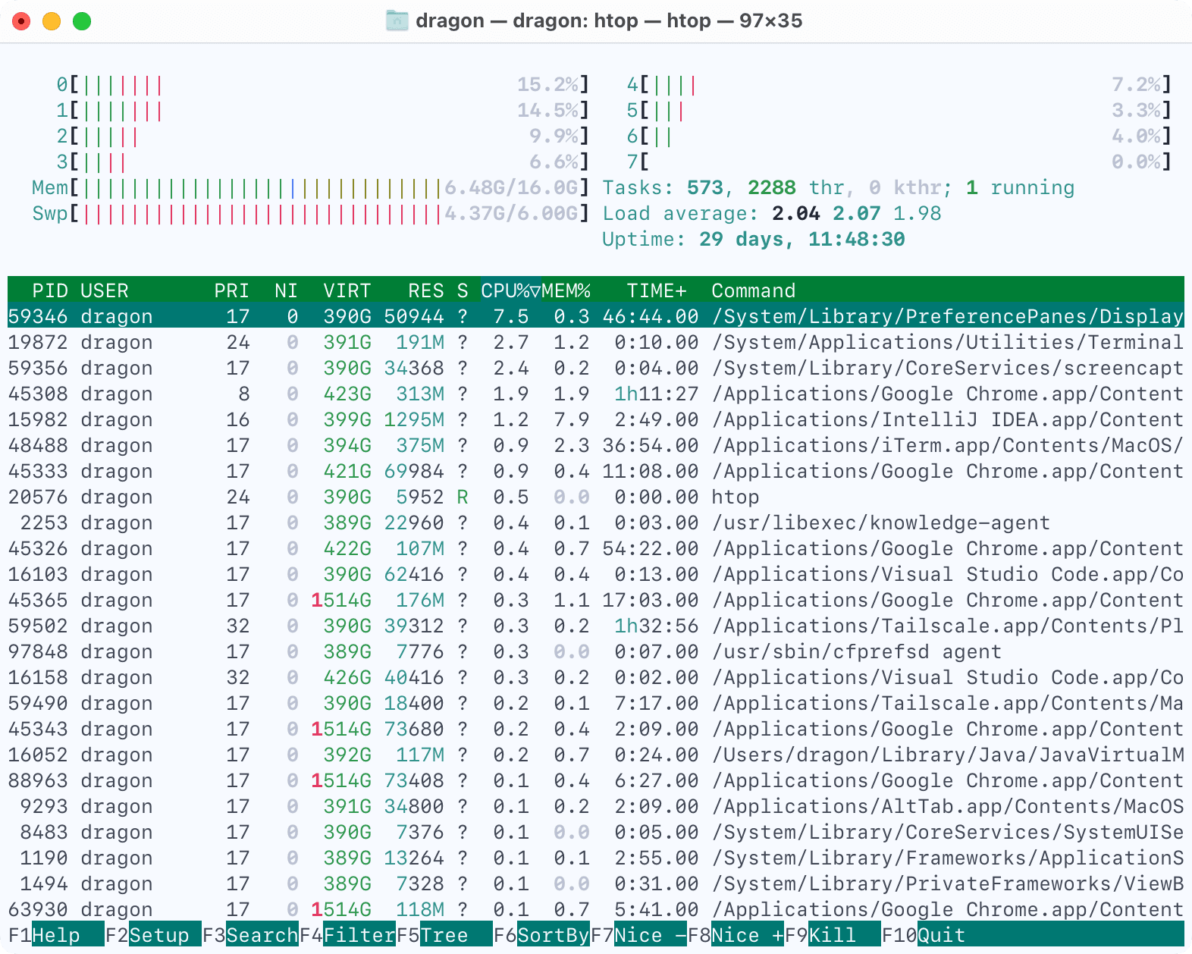Select iTerm process row PID 48488

596,445
